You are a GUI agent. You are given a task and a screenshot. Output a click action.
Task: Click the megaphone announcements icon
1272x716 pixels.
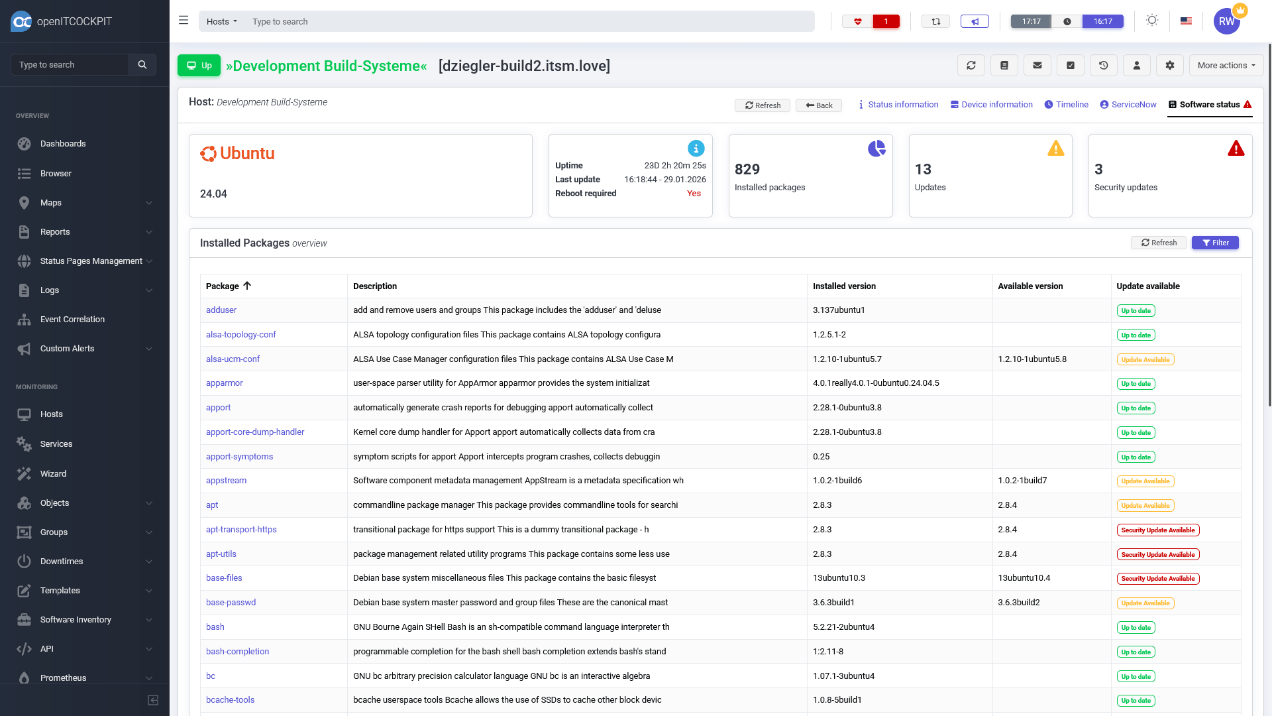(x=975, y=21)
